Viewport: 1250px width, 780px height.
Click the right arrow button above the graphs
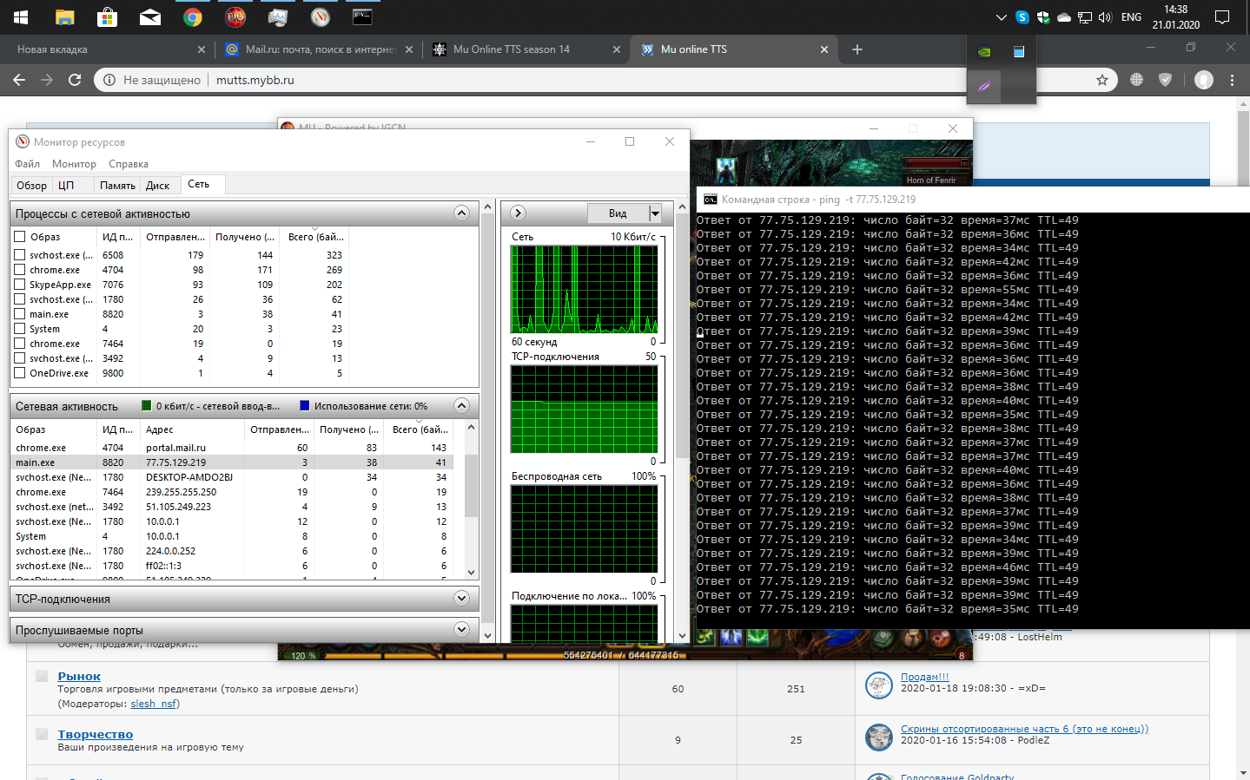pos(518,213)
